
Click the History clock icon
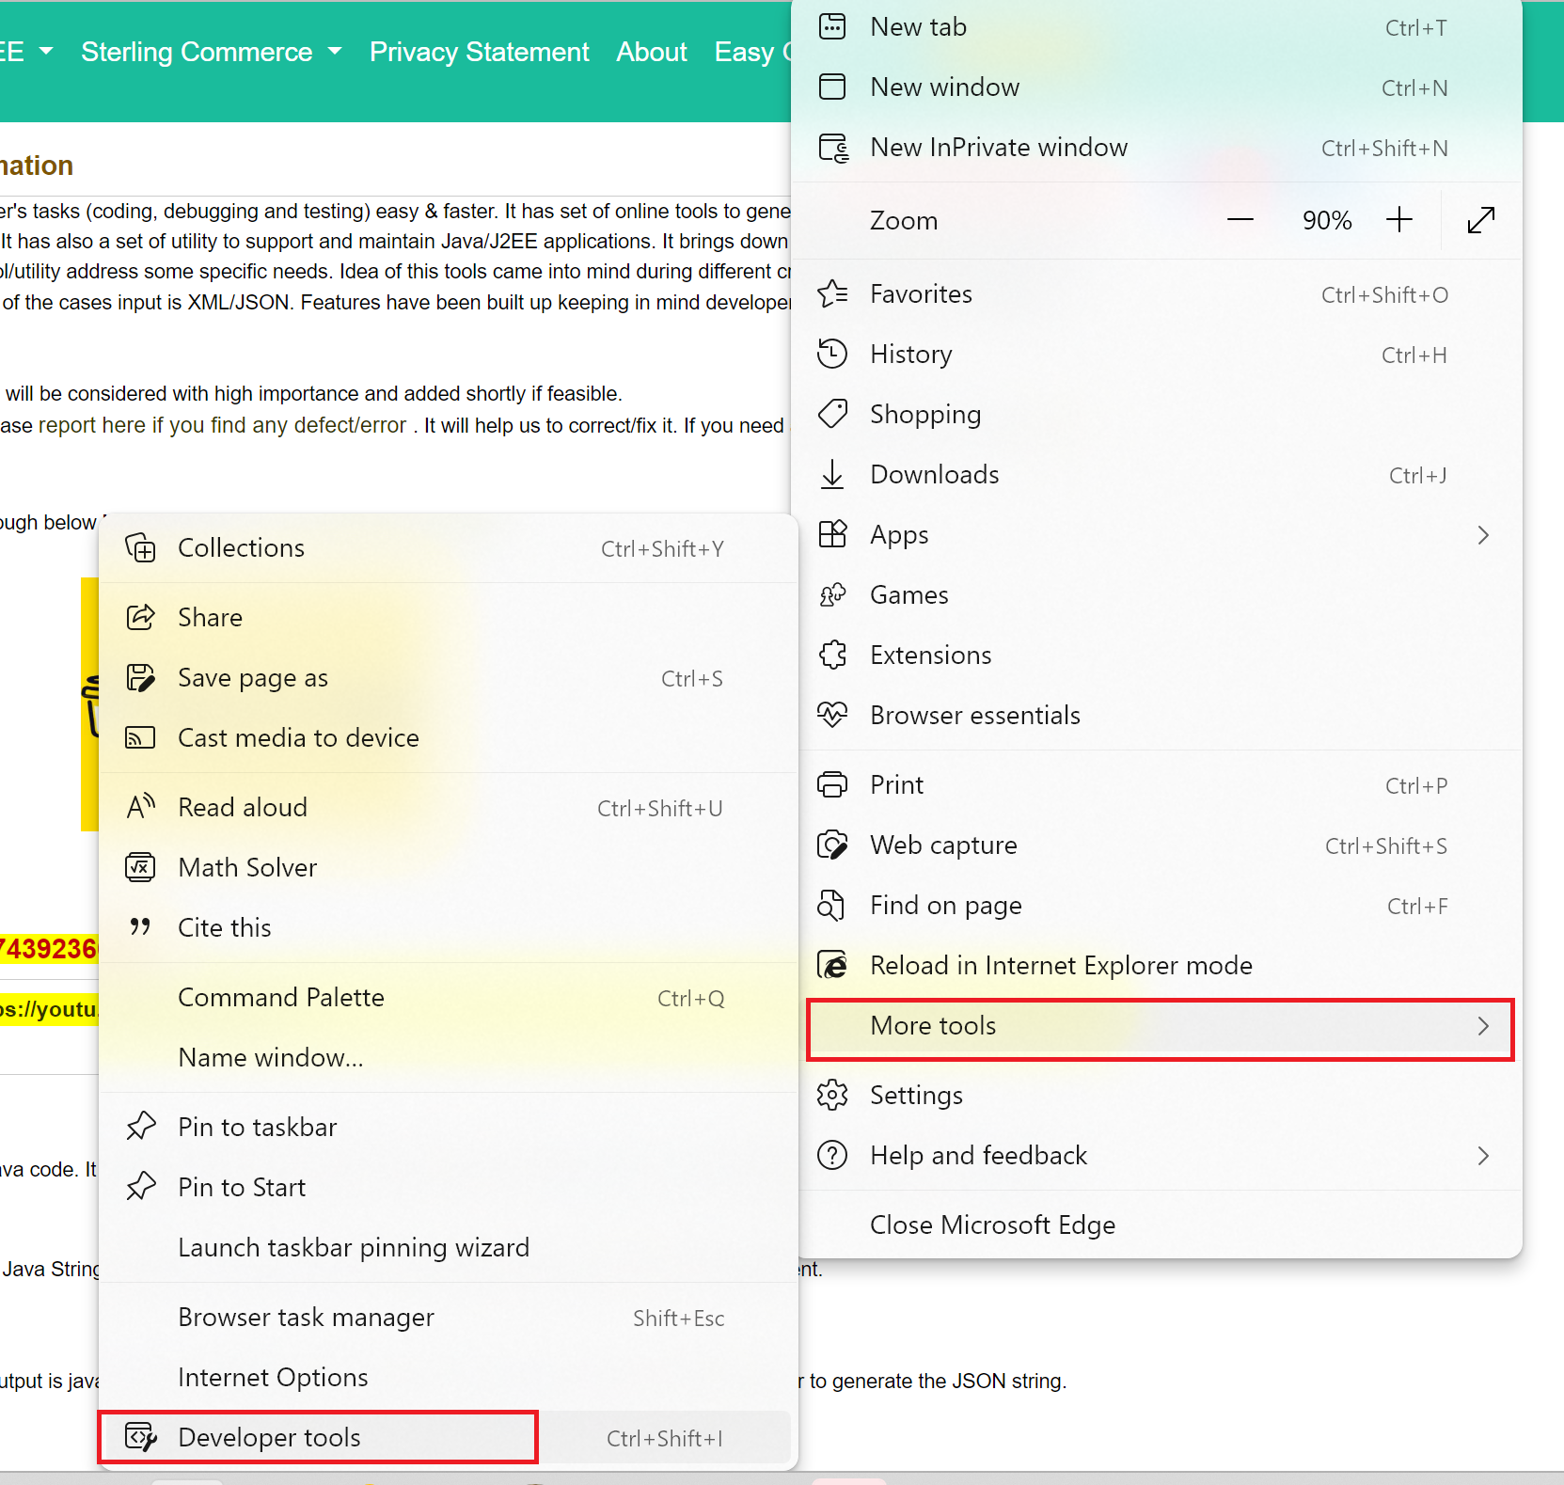(832, 354)
